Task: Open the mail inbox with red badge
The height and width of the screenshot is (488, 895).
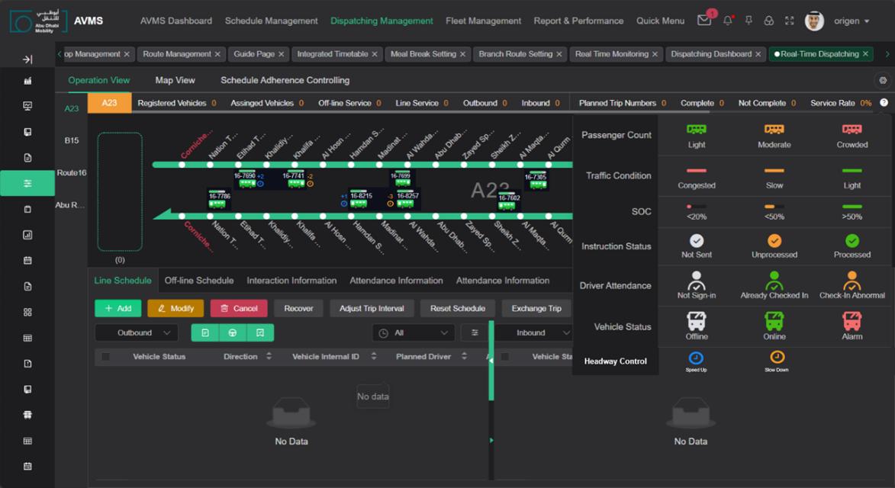Action: pos(703,21)
